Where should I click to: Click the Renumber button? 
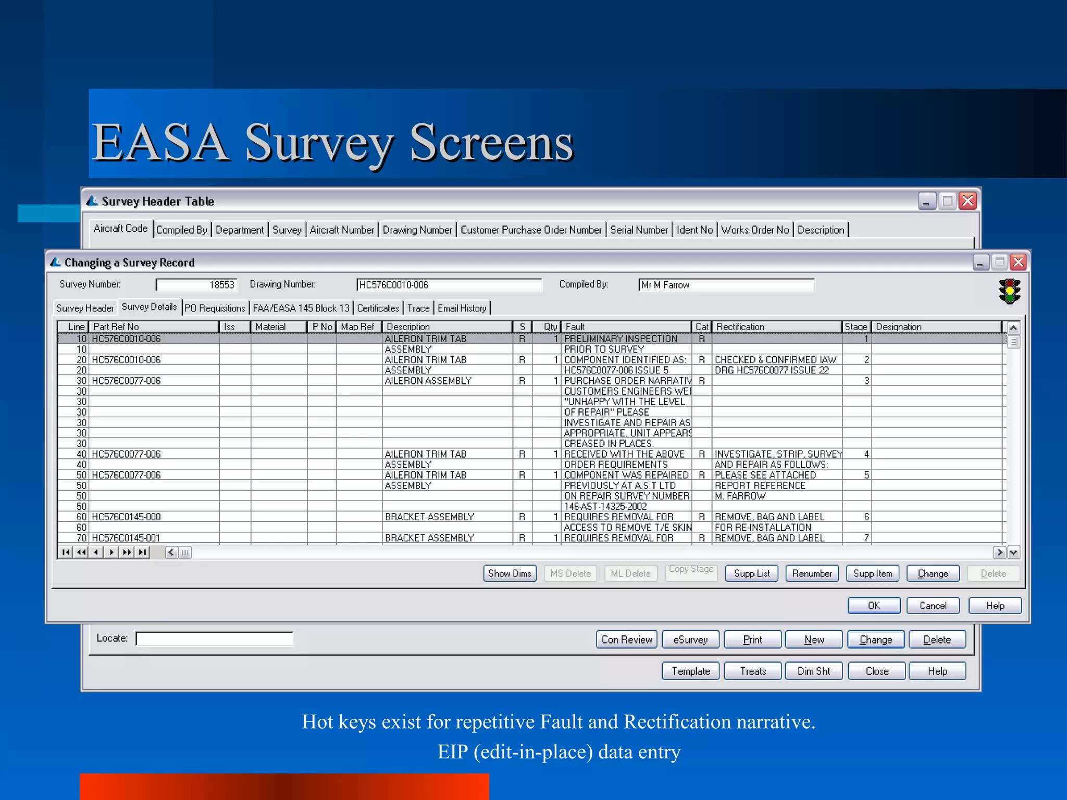[812, 573]
